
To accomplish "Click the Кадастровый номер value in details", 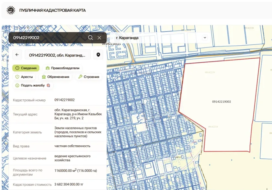I will pyautogui.click(x=64, y=100).
